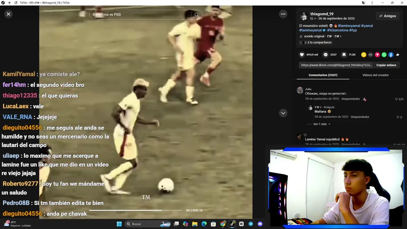Viewport: 407px width, 229px height.
Task: Go back with browser arrow
Action: click(x=10, y=3)
